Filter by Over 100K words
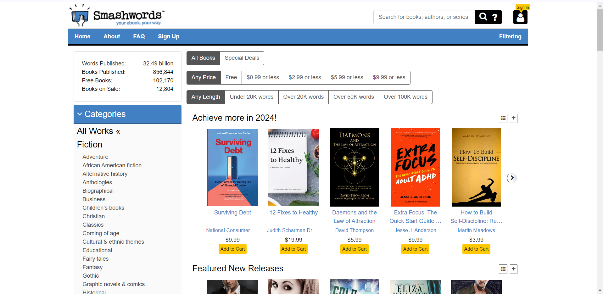Viewport: 603px width, 294px height. pyautogui.click(x=406, y=97)
